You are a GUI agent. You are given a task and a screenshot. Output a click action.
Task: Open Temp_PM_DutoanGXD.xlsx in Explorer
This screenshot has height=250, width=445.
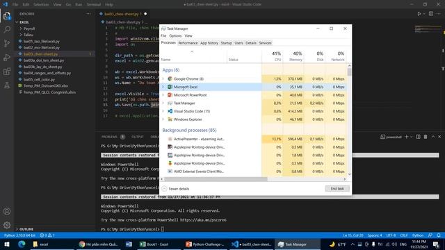pos(45,85)
